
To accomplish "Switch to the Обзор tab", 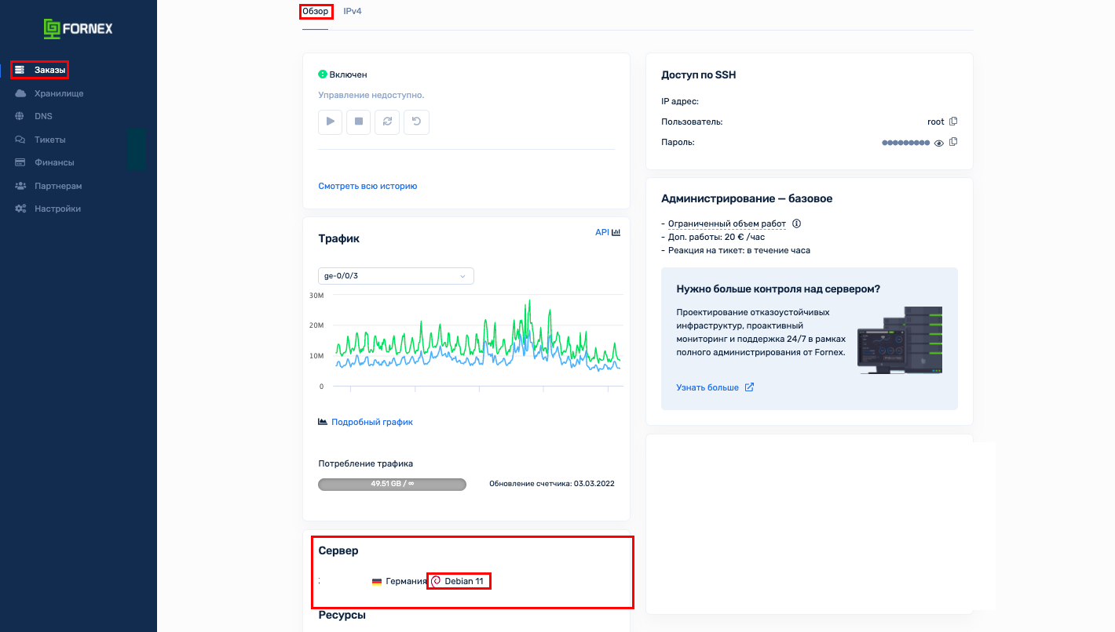I will tap(316, 12).
